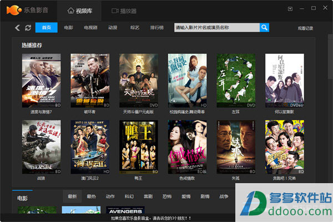This screenshot has height=222, width=333.
Task: Open 观看记录 watch history
Action: tap(305, 28)
